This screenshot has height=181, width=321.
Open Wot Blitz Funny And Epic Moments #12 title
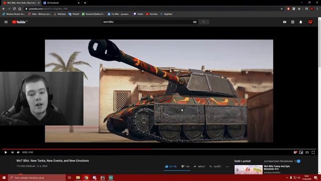click(277, 167)
